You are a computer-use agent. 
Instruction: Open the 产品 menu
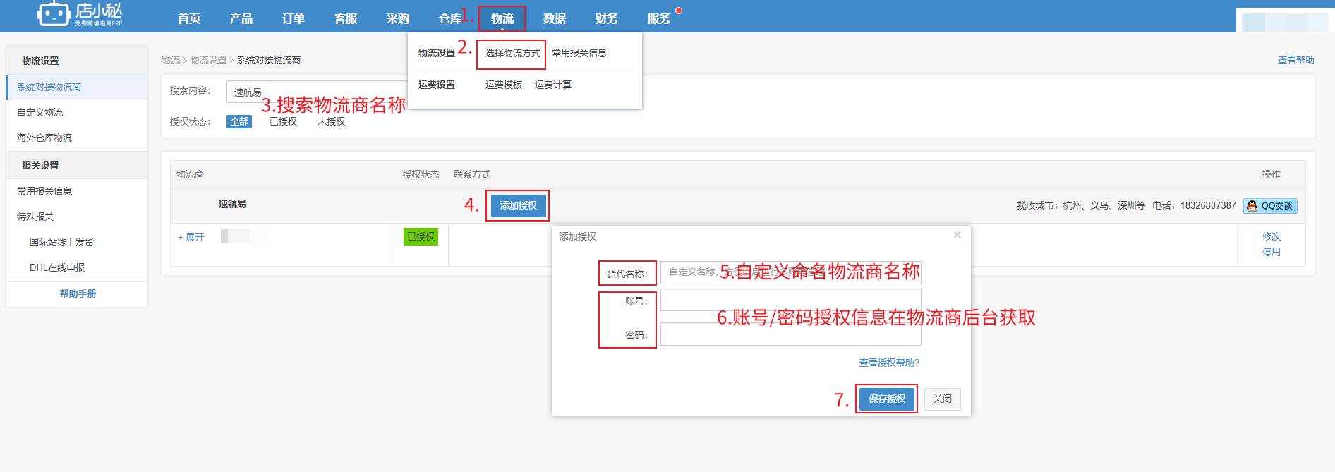pyautogui.click(x=241, y=18)
